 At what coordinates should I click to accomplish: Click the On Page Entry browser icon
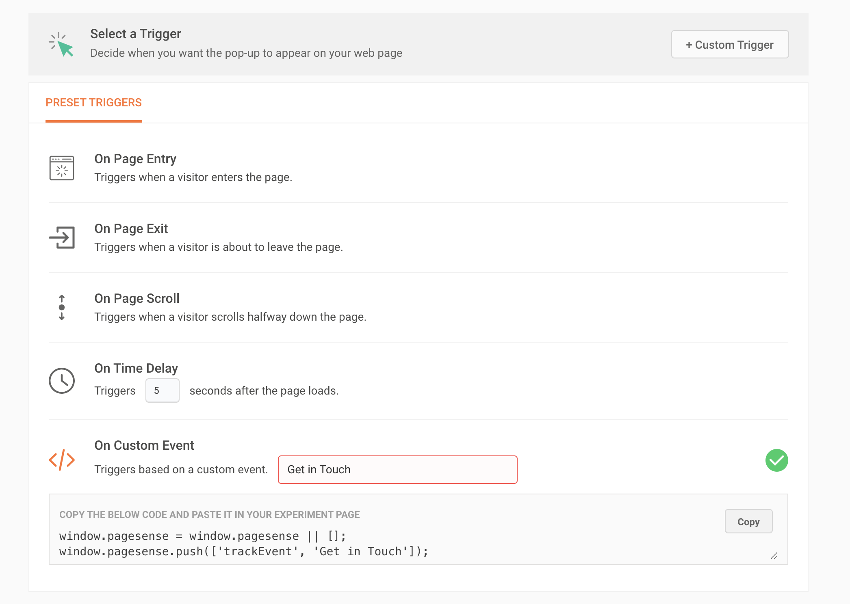coord(62,168)
